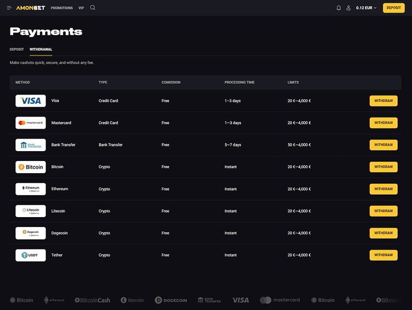The height and width of the screenshot is (310, 412).
Task: Click the mastercard footer logo
Action: [280, 300]
